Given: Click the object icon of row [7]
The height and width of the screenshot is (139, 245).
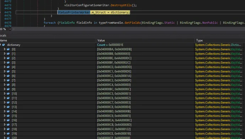Looking at the screenshot, I should (8, 80).
